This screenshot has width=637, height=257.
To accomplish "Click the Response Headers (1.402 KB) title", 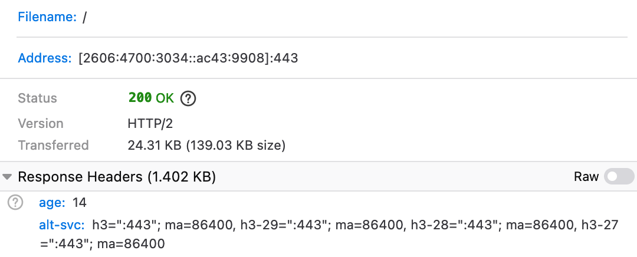I will (117, 177).
